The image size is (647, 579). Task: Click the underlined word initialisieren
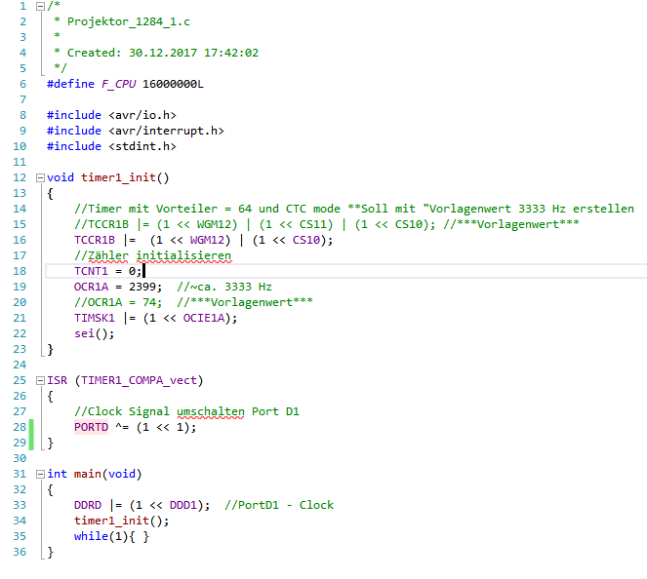point(183,256)
